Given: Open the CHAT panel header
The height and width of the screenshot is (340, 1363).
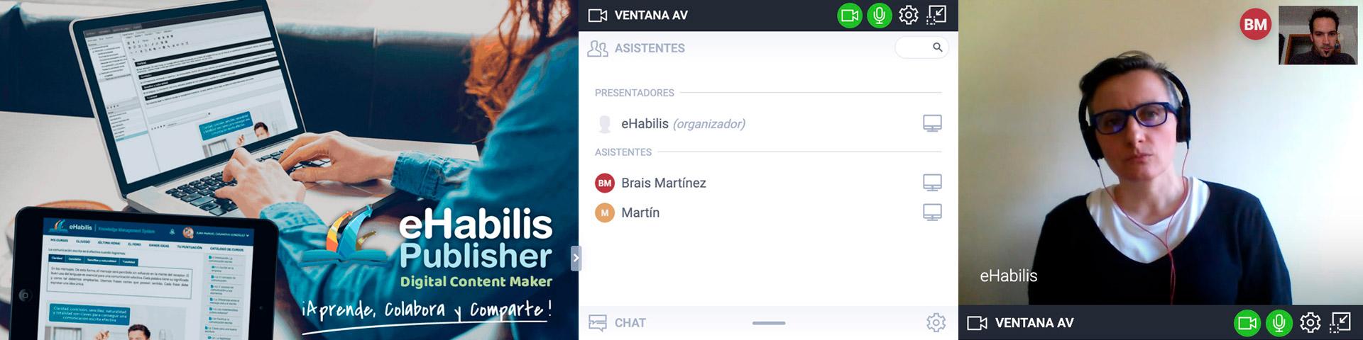Looking at the screenshot, I should [x=629, y=323].
